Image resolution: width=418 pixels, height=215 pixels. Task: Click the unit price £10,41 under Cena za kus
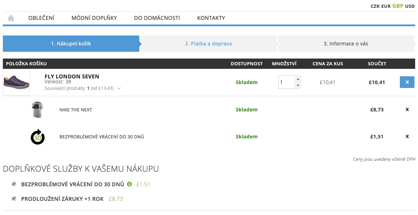(x=328, y=82)
